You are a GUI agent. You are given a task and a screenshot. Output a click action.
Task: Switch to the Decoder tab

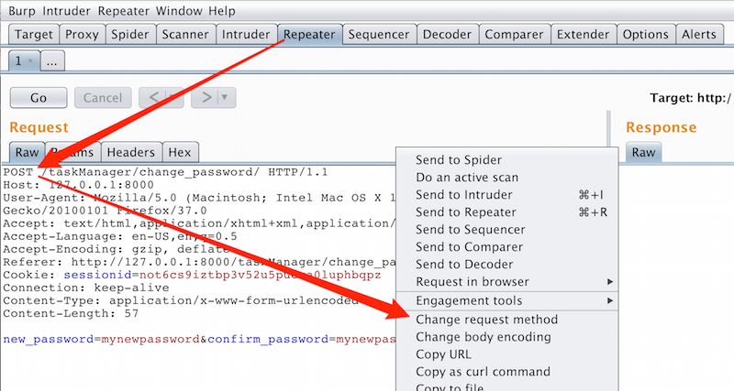point(447,34)
